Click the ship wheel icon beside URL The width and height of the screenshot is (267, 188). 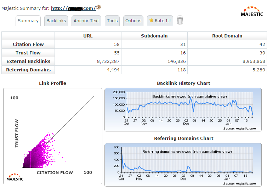[98, 7]
